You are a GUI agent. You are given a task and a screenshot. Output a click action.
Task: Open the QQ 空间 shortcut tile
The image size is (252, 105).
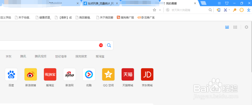108,74
